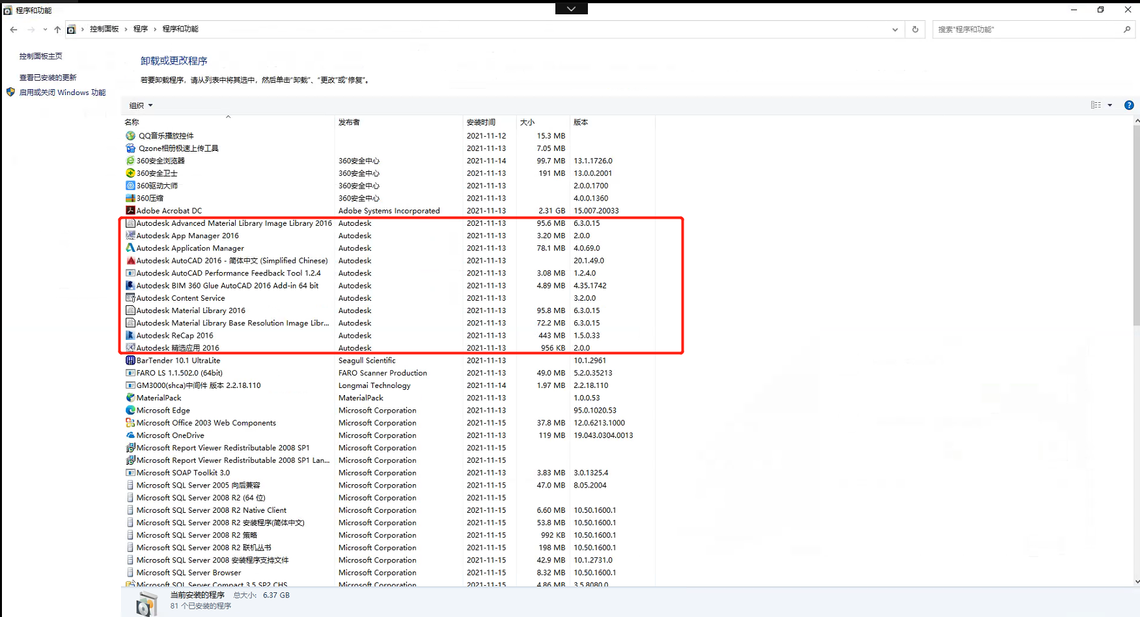Sort by the 名称 column header
Screen dimensions: 1140x617
(x=228, y=122)
